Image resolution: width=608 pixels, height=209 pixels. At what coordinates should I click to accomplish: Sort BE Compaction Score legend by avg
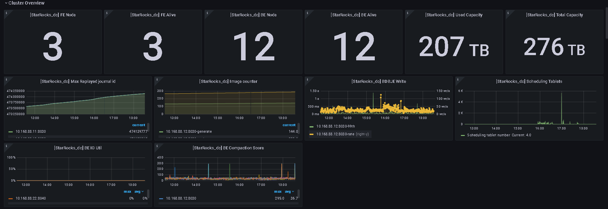click(x=289, y=192)
